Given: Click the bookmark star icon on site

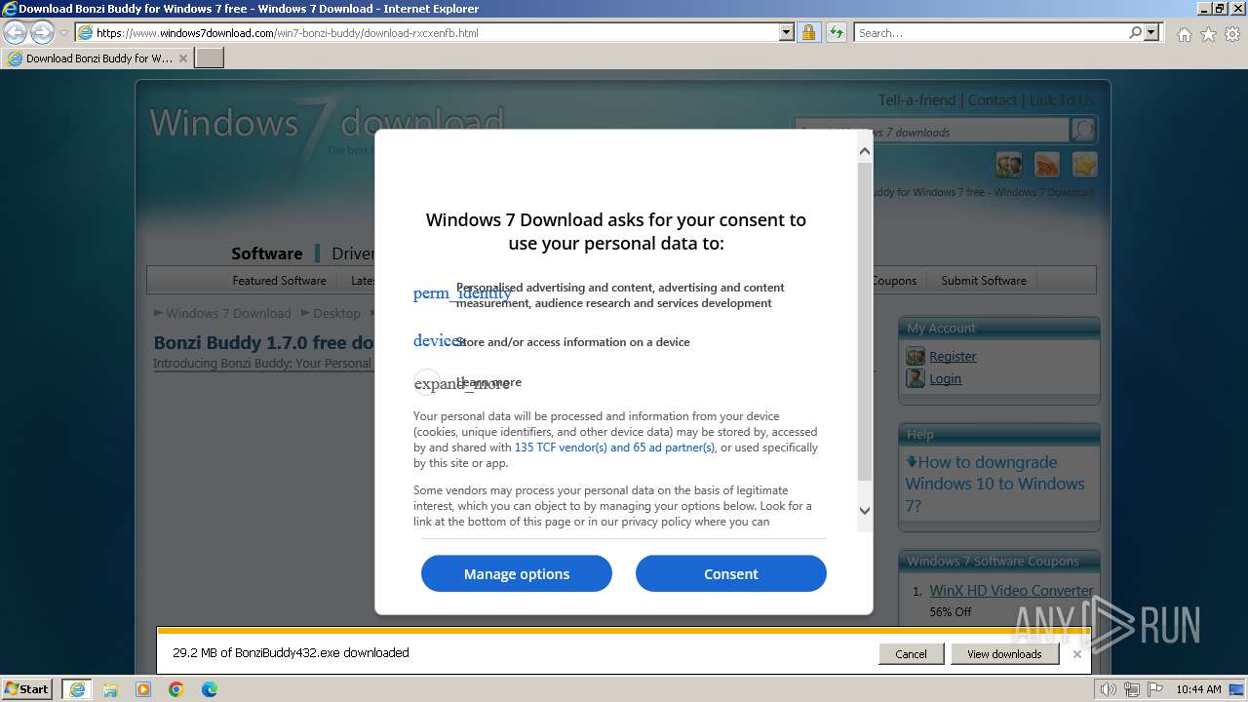Looking at the screenshot, I should point(1084,165).
